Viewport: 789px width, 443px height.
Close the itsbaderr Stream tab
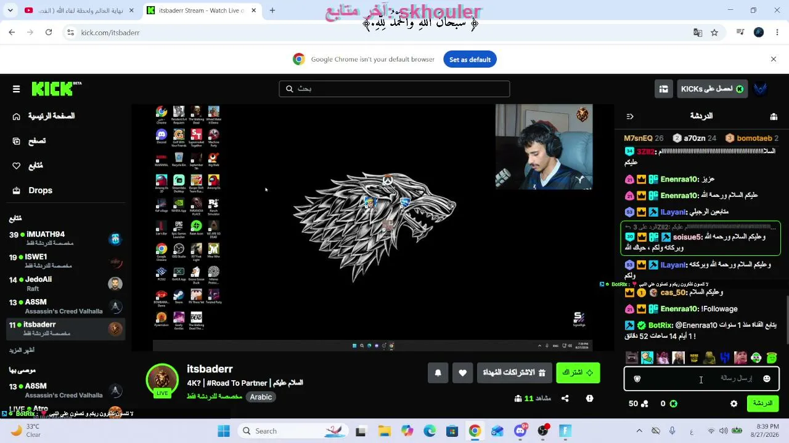pos(253,10)
